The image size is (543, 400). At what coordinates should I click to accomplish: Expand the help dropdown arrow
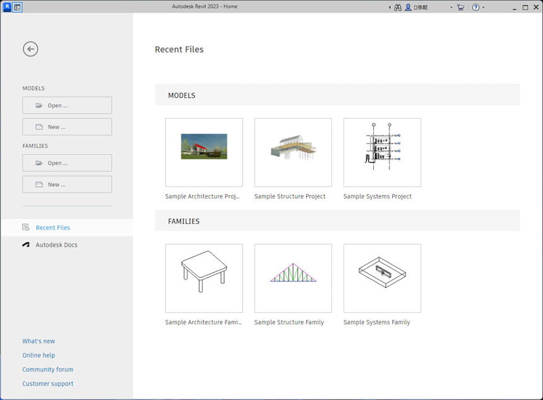pyautogui.click(x=484, y=8)
